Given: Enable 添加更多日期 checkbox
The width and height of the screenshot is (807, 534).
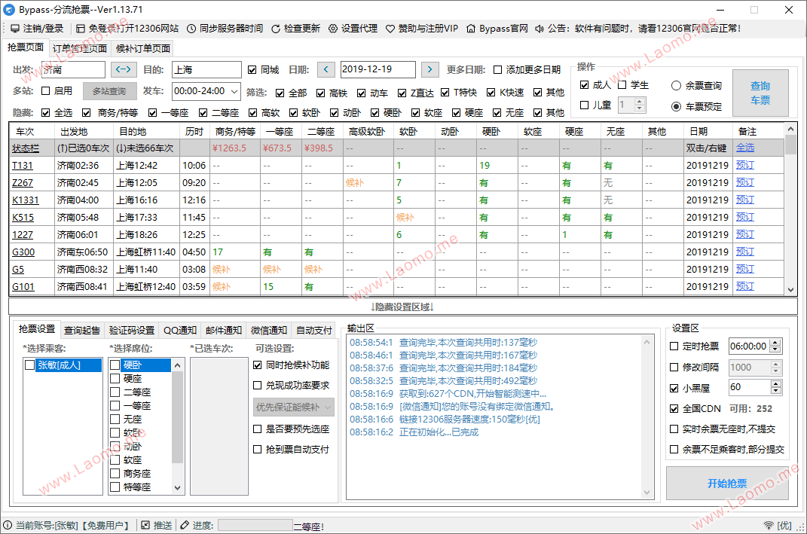Looking at the screenshot, I should click(x=497, y=70).
